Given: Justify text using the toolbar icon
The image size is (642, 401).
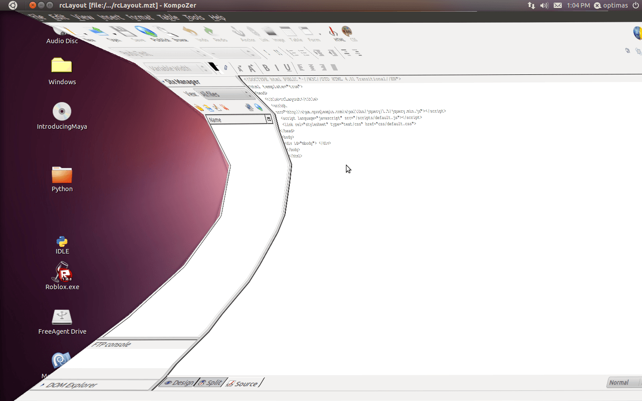Looking at the screenshot, I should [x=334, y=68].
